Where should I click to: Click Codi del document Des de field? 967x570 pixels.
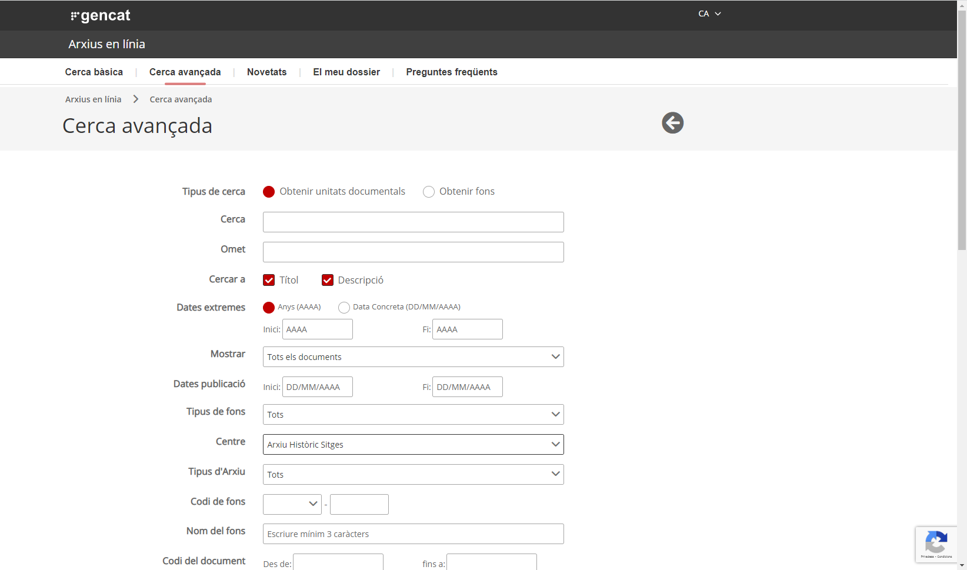[x=338, y=562]
